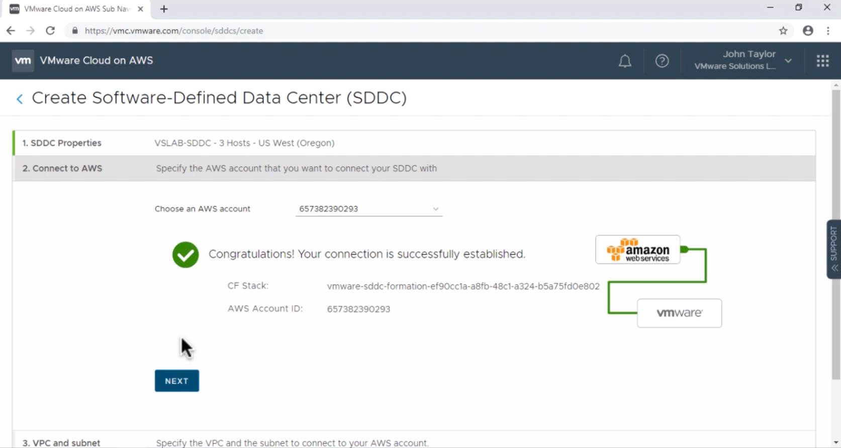
Task: Click the 'Create Software-Defined Data Center' heading
Action: 219,98
